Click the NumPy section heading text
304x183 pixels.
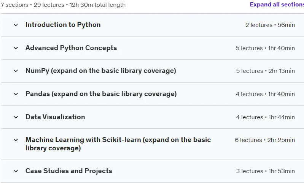click(100, 71)
